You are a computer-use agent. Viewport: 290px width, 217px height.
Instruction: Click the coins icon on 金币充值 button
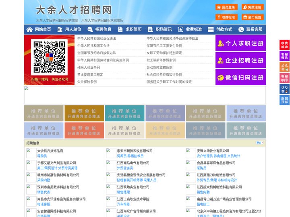coord(245,17)
